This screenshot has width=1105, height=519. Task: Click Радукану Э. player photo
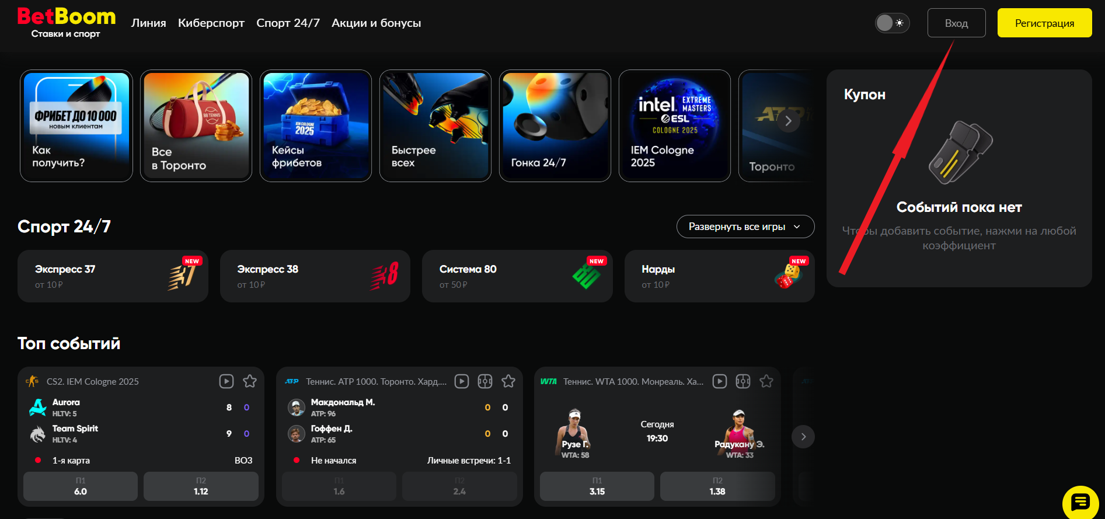[740, 432]
